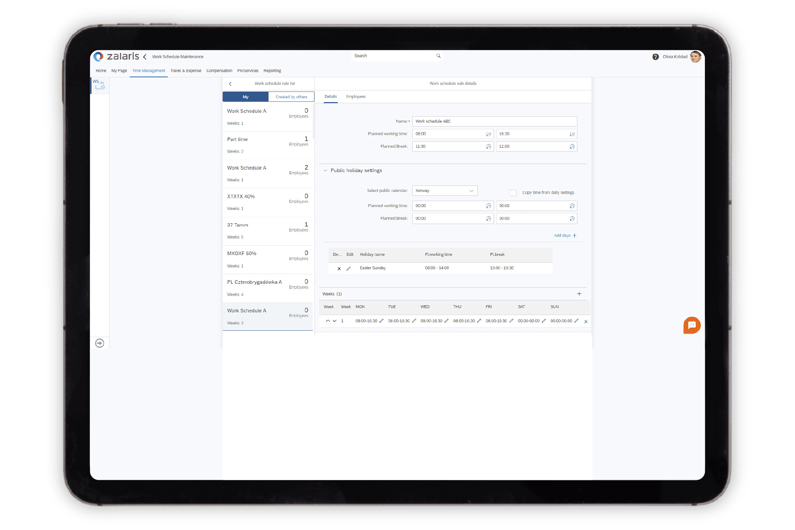Expand the sidebar with arrow circle icon
The width and height of the screenshot is (795, 530).
pyautogui.click(x=100, y=343)
